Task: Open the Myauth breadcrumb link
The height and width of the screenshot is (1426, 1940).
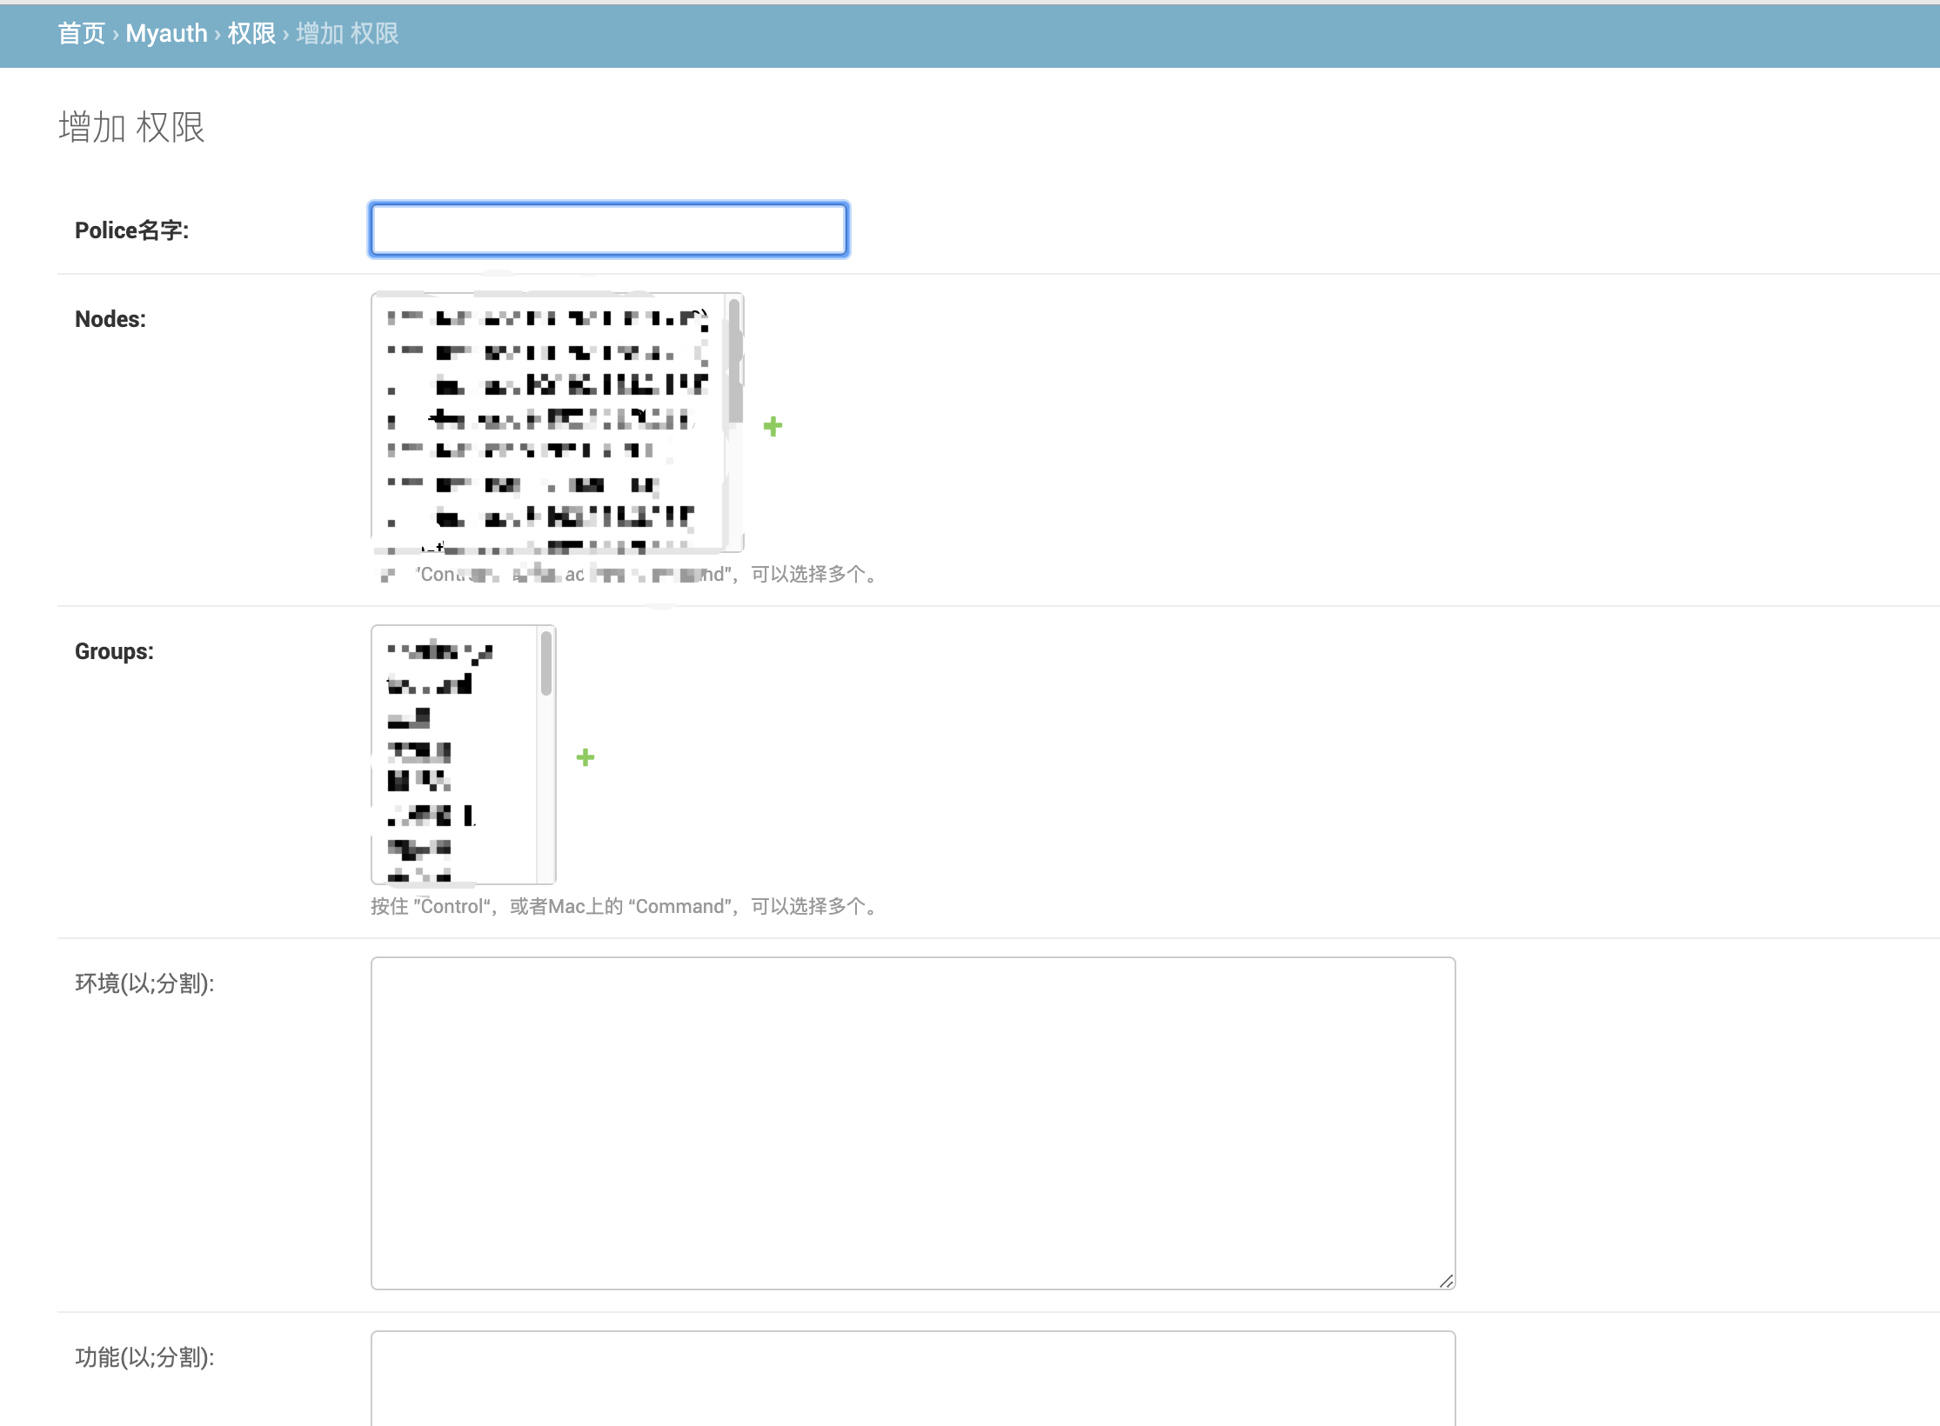Action: (x=166, y=34)
